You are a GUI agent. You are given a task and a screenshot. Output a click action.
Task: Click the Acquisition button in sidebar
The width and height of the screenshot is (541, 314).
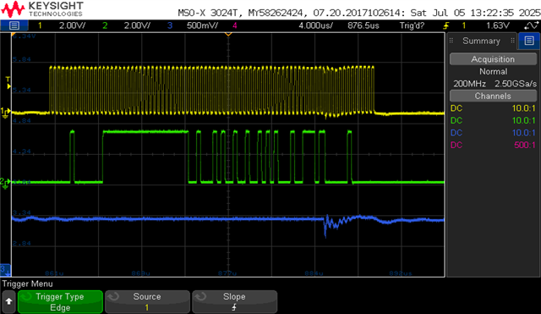click(x=493, y=59)
